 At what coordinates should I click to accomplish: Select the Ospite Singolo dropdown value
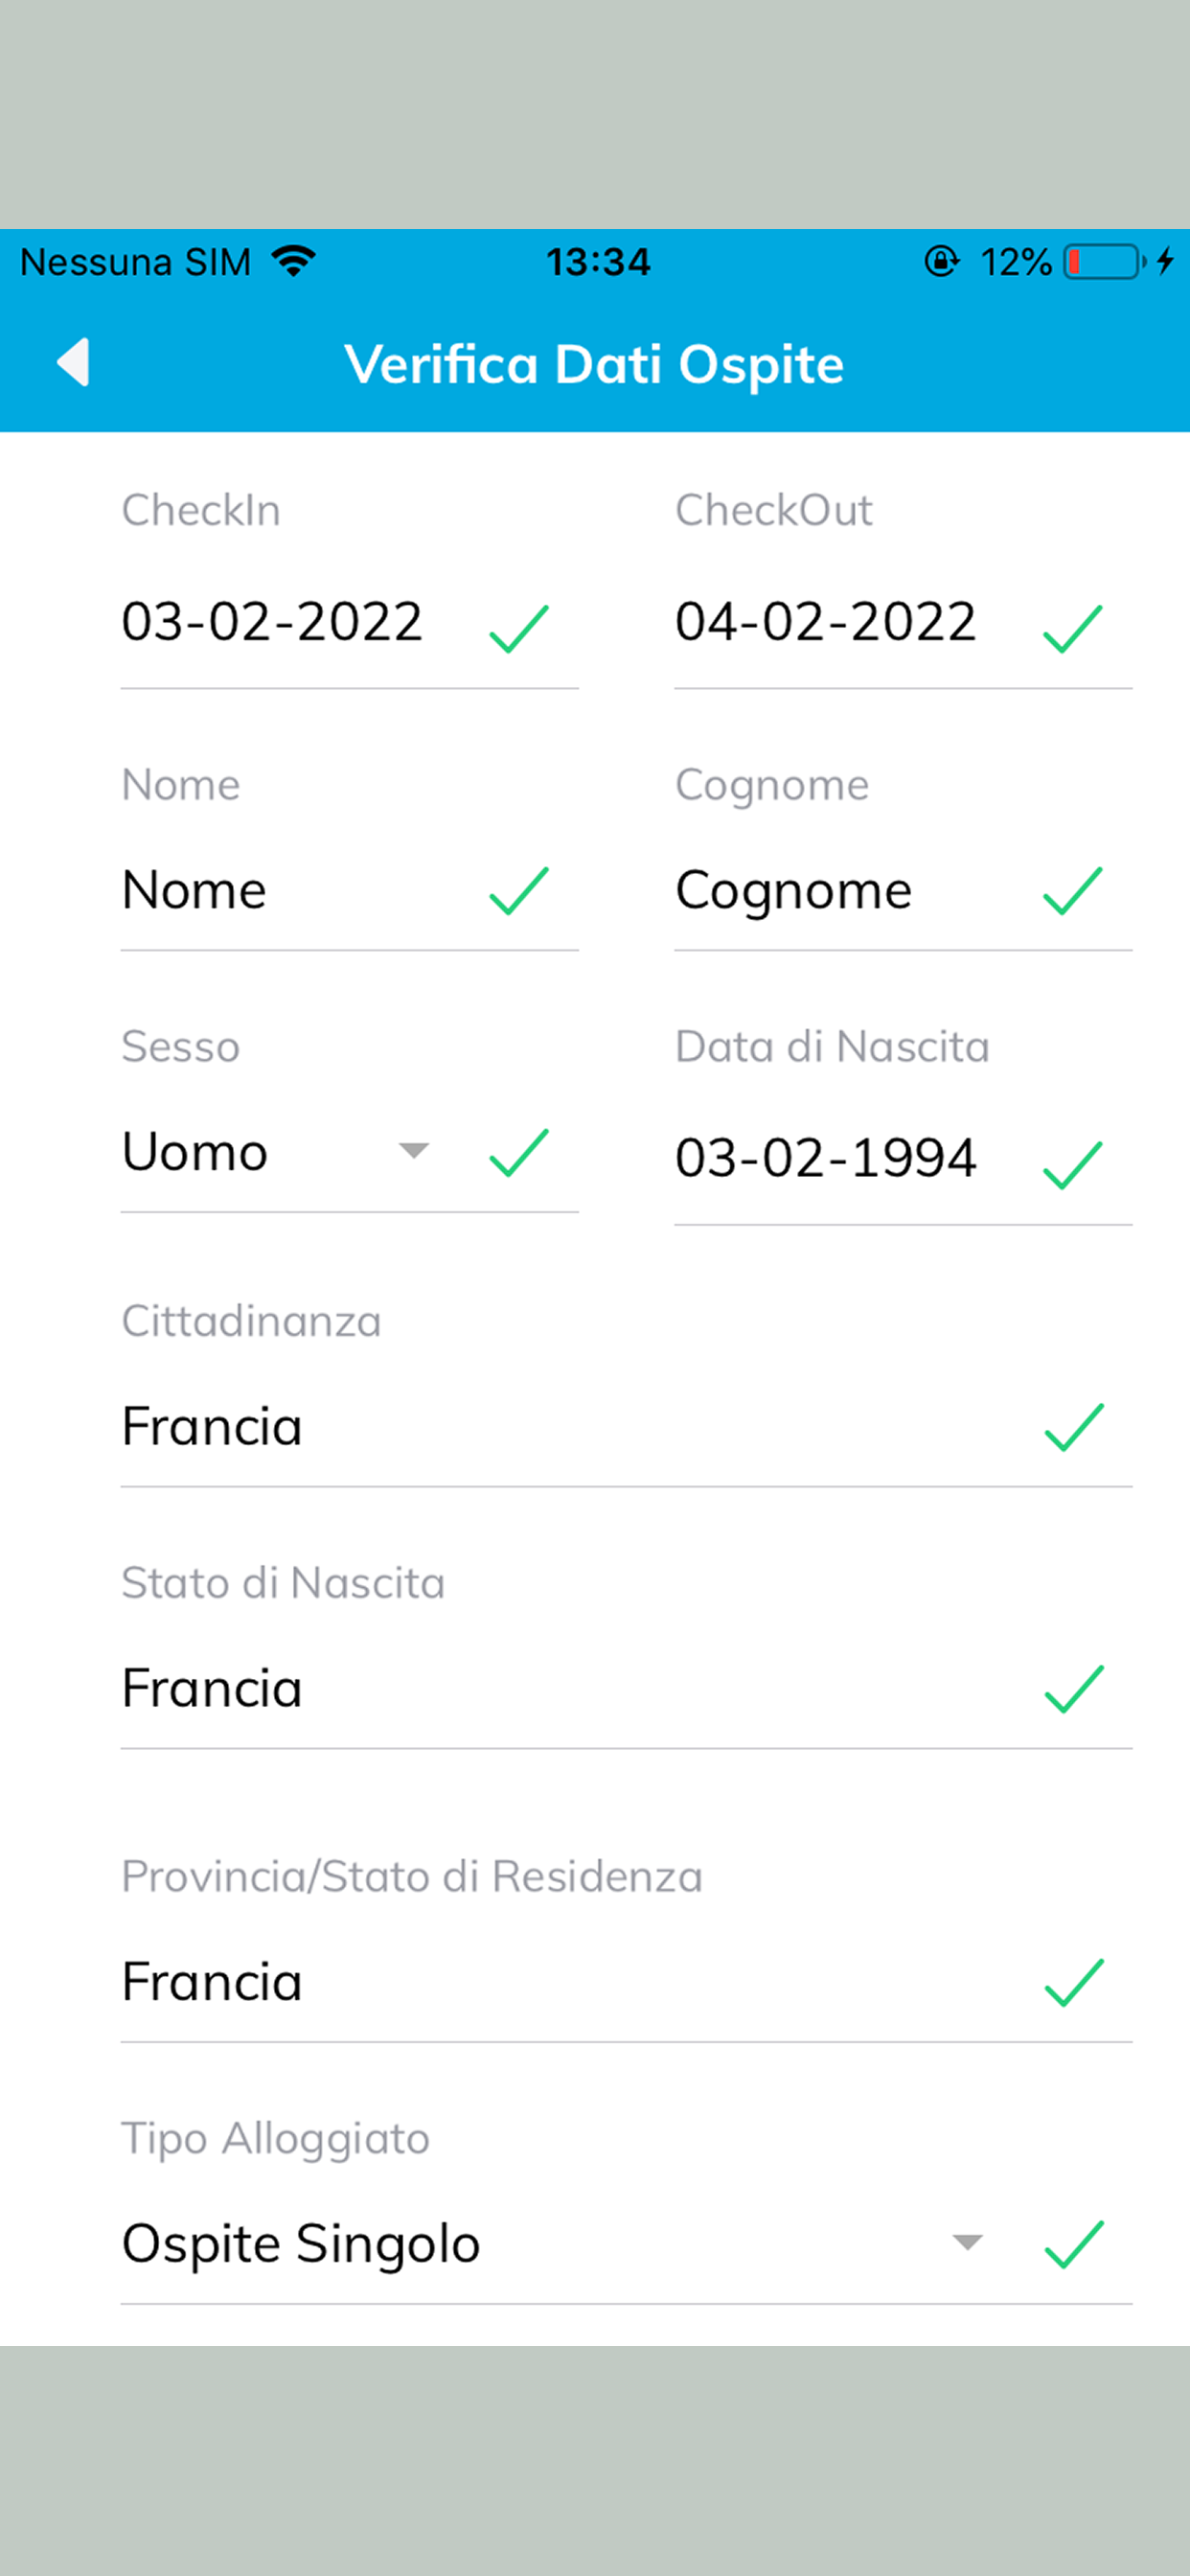301,2242
